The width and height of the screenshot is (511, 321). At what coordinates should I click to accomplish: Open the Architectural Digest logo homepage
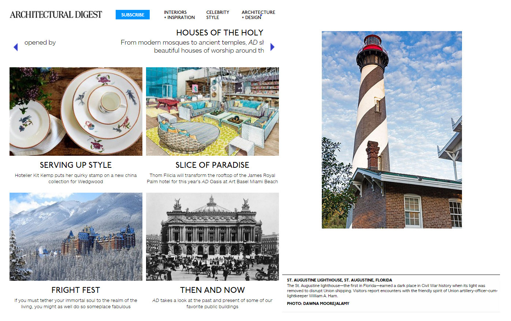tap(56, 15)
